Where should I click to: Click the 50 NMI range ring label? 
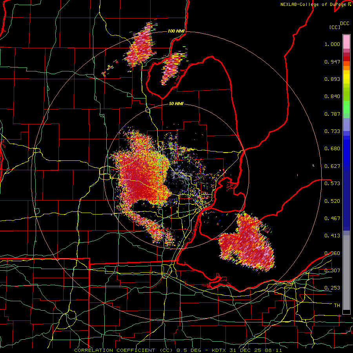(x=176, y=104)
